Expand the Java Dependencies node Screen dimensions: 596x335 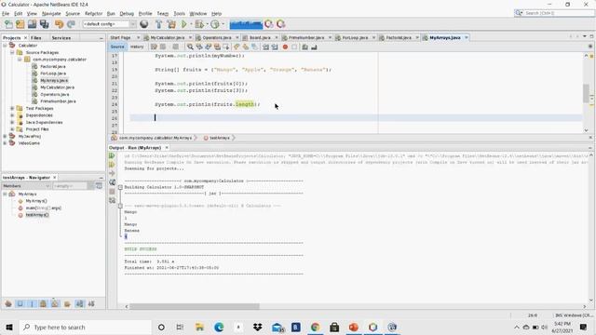pyautogui.click(x=12, y=122)
